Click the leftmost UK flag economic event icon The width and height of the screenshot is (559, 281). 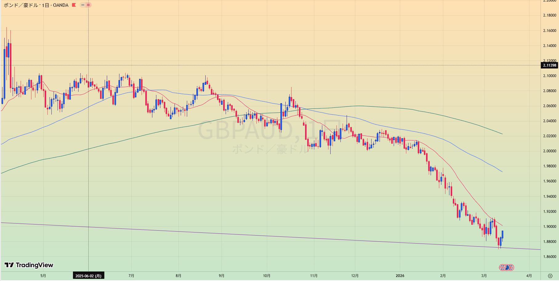(502, 267)
